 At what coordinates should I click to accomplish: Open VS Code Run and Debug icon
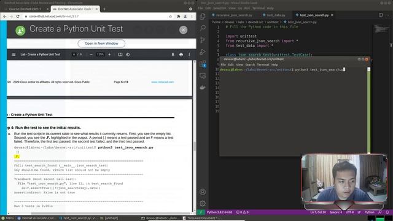click(203, 52)
